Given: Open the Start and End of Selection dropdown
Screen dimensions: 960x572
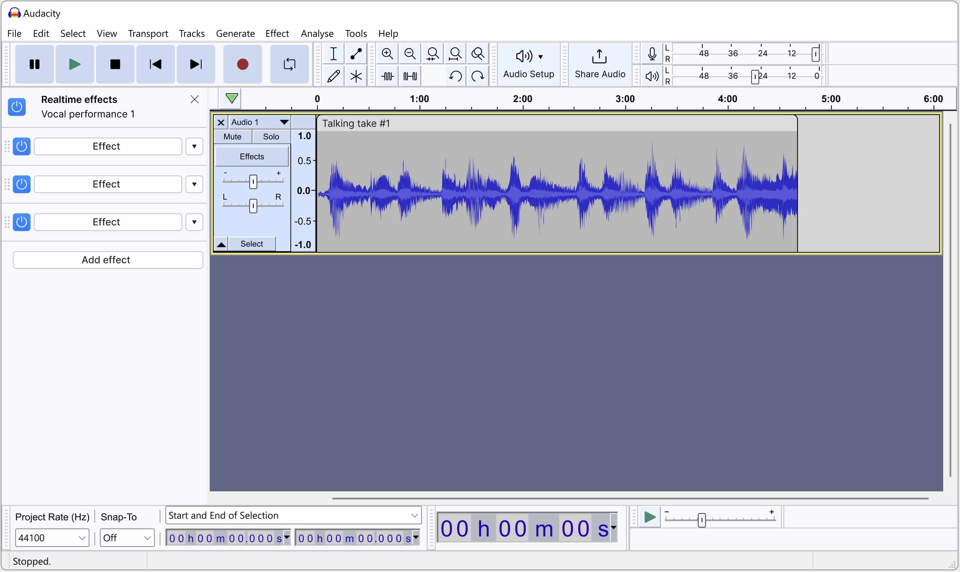Looking at the screenshot, I should point(293,515).
